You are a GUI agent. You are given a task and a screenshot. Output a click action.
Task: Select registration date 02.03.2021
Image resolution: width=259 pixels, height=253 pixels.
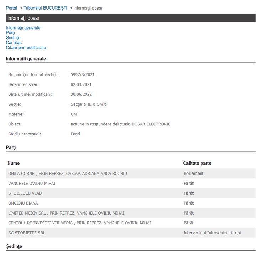click(81, 85)
